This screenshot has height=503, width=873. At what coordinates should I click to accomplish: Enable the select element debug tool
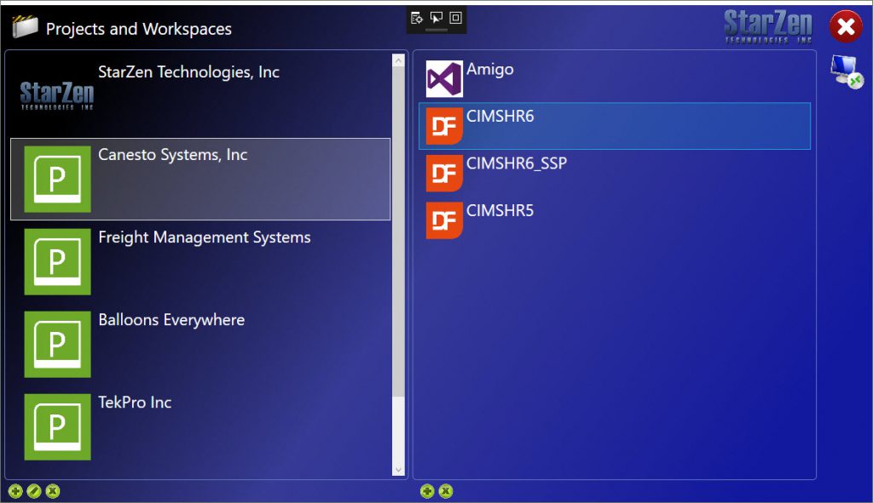tap(436, 18)
